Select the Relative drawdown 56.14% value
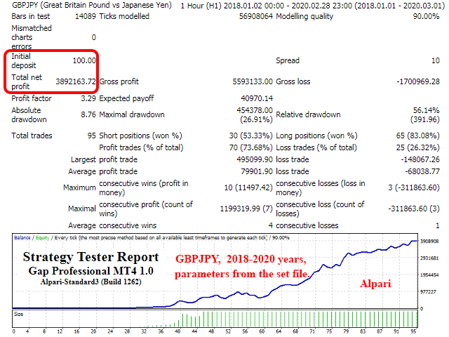This screenshot has height=337, width=449. [x=427, y=110]
